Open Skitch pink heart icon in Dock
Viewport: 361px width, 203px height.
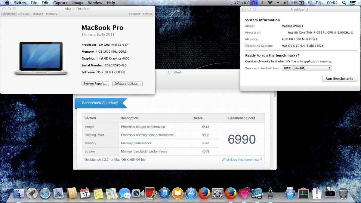pyautogui.click(x=244, y=193)
